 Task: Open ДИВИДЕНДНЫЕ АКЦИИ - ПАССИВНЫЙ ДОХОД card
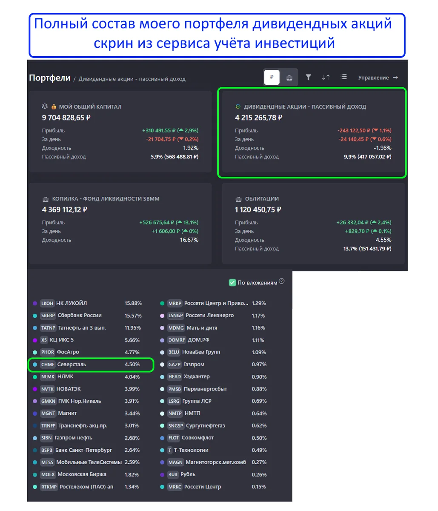coord(313,131)
